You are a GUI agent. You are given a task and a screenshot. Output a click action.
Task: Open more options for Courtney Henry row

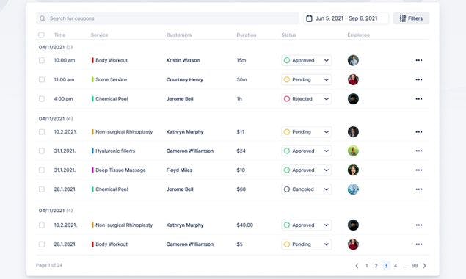pos(419,79)
